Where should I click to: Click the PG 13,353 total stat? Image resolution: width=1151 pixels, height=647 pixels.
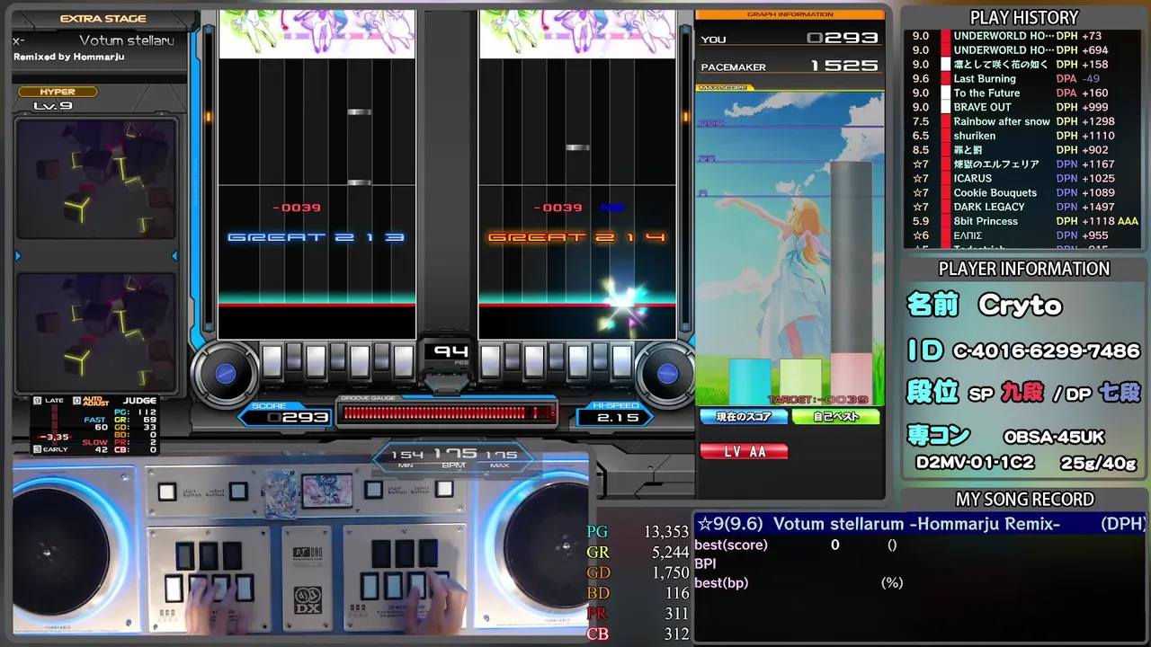pos(638,532)
